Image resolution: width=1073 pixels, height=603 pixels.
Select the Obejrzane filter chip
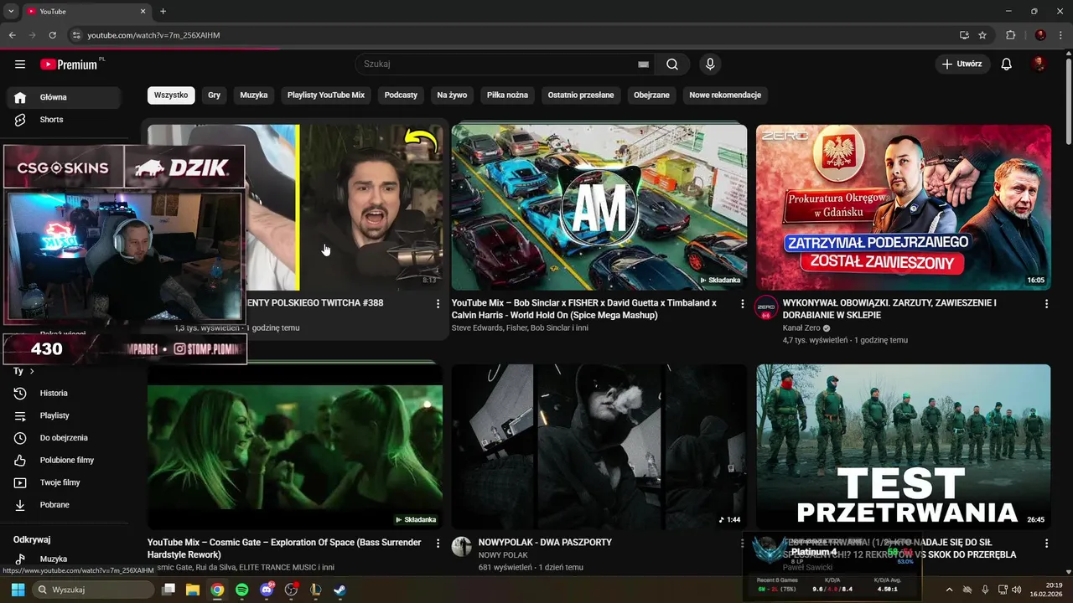click(651, 95)
